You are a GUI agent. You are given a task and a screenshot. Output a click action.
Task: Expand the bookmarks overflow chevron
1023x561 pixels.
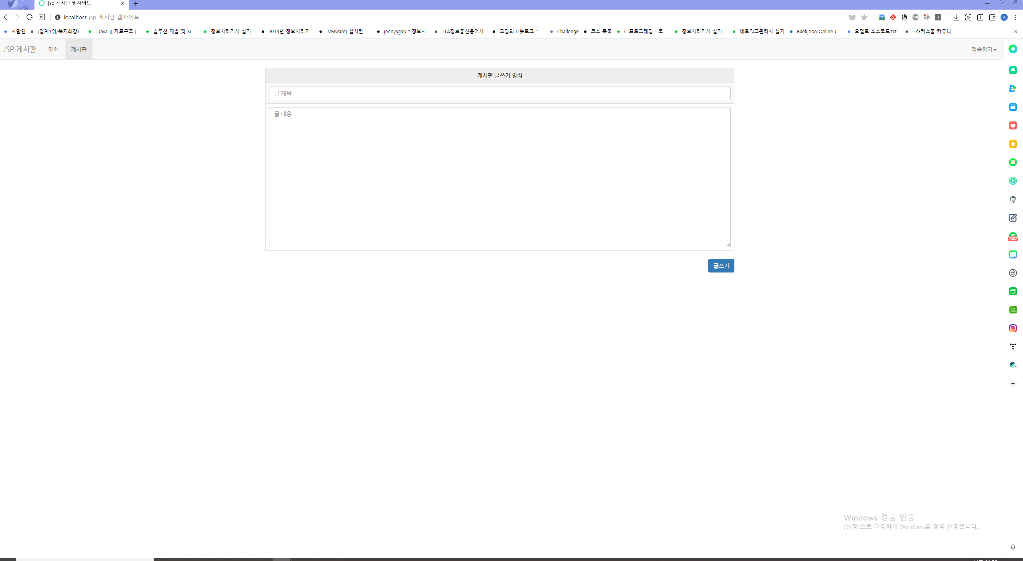coord(1016,31)
